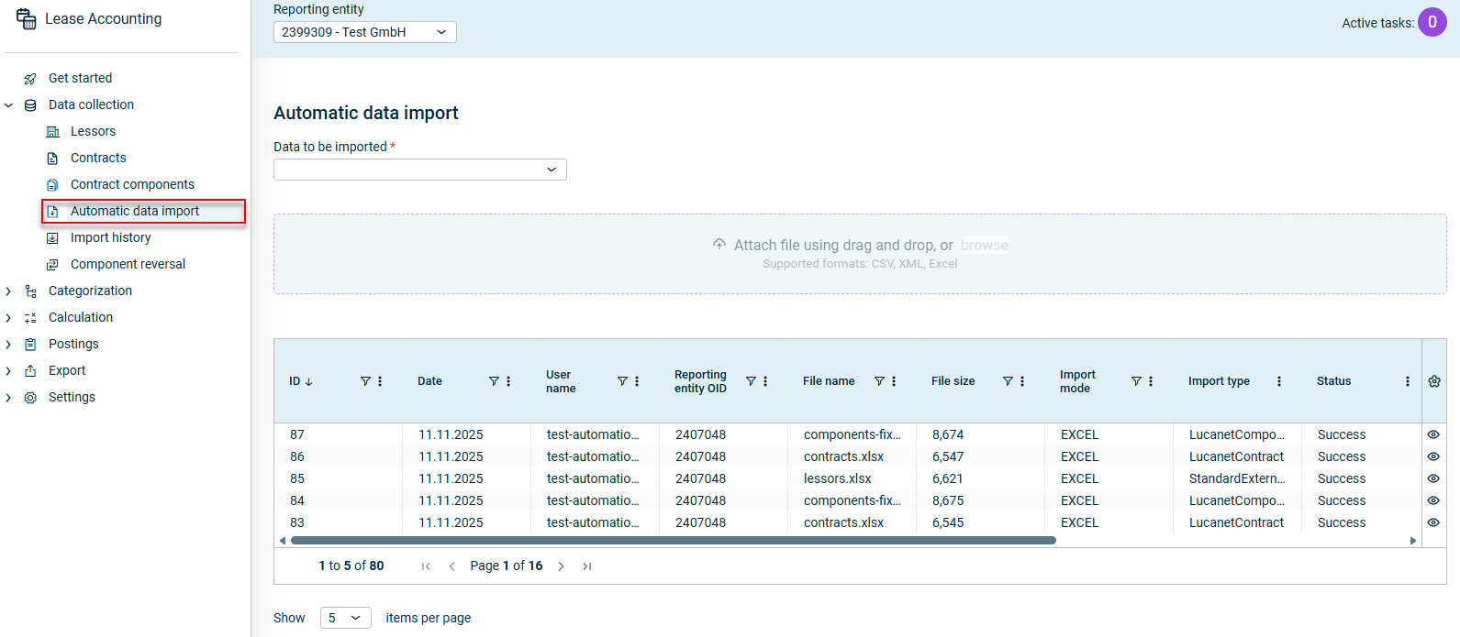Open the filter for Reporting entity OID column
The height and width of the screenshot is (637, 1460).
pos(751,381)
